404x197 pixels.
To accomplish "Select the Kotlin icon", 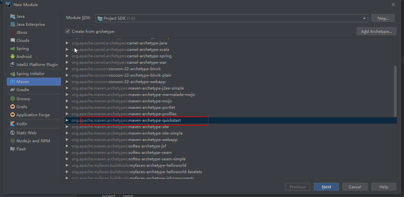I will (13, 124).
